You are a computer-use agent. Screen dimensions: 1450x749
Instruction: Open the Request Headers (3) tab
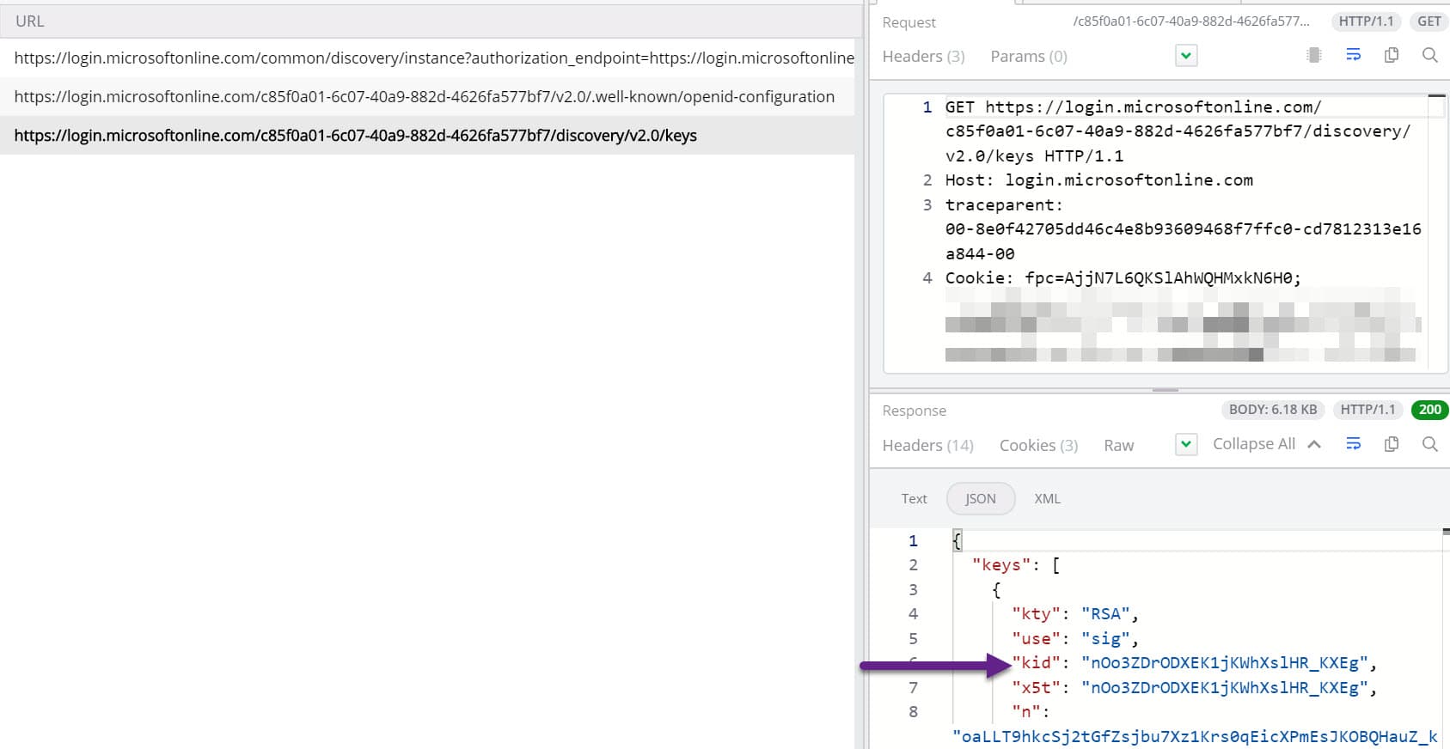923,57
